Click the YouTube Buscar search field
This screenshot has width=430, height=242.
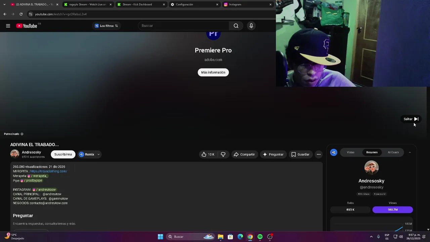183,26
